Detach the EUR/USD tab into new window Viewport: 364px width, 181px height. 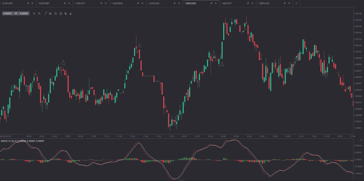coord(28,3)
